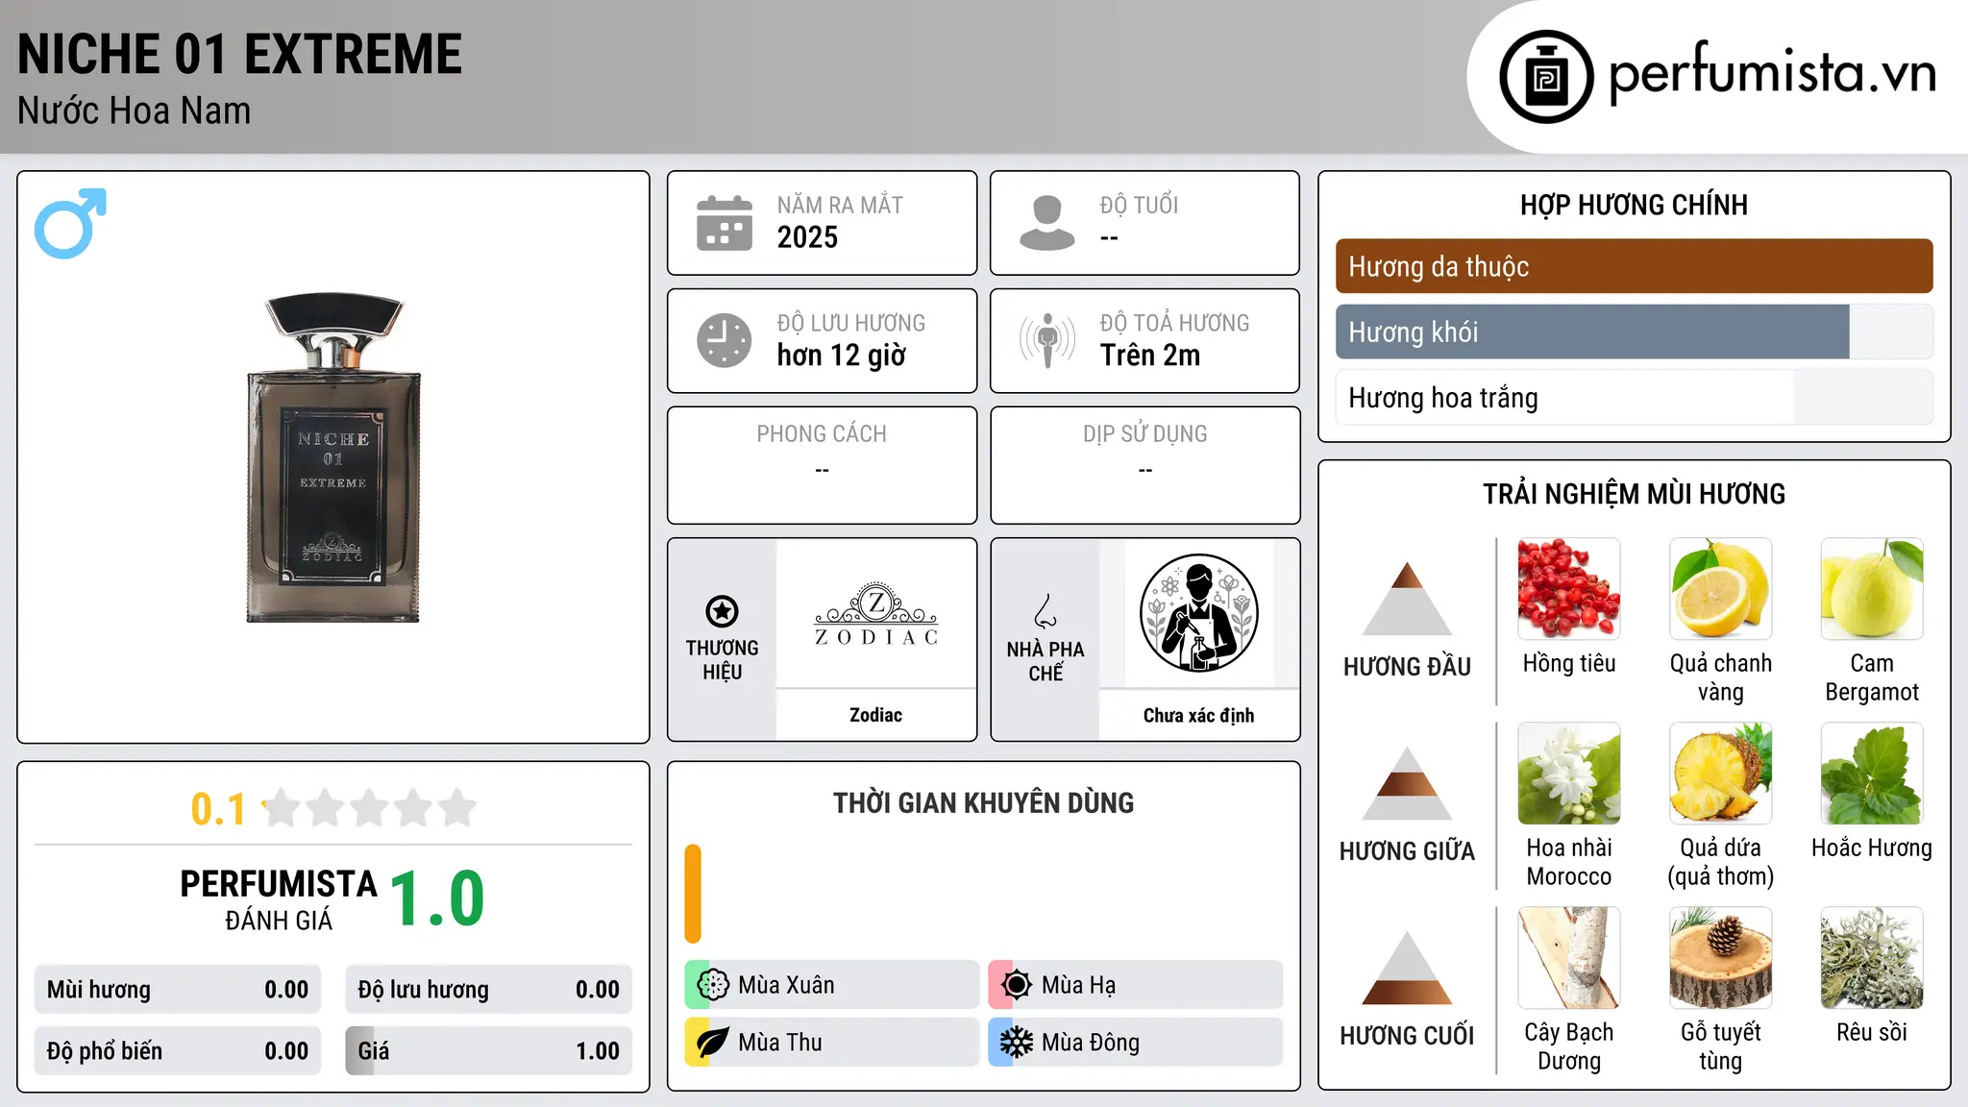Click the person icon beside Độ tuổi
This screenshot has height=1107, width=1968.
[1047, 223]
